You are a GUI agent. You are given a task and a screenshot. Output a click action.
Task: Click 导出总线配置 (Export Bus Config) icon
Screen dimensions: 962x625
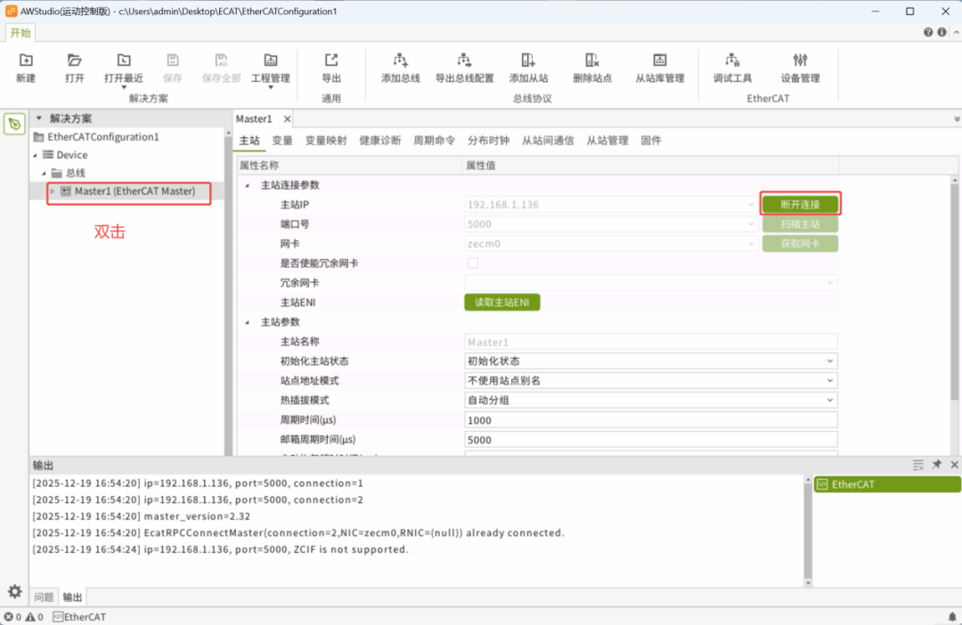tap(464, 61)
